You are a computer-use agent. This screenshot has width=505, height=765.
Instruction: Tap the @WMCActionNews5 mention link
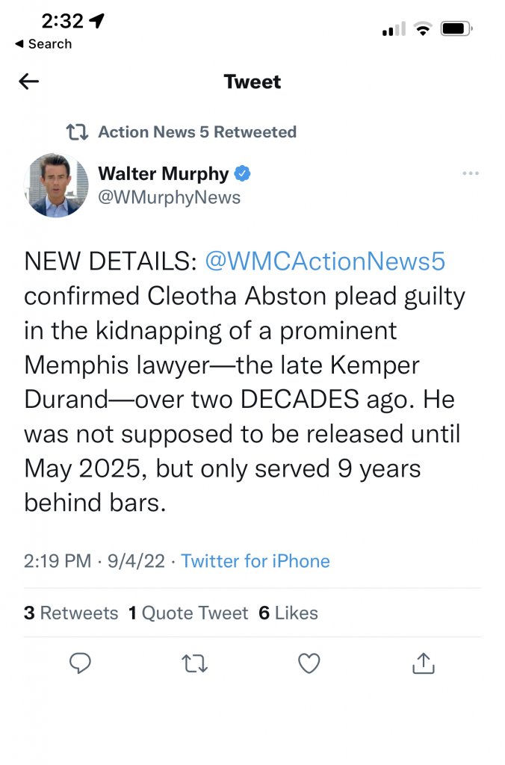pos(324,261)
